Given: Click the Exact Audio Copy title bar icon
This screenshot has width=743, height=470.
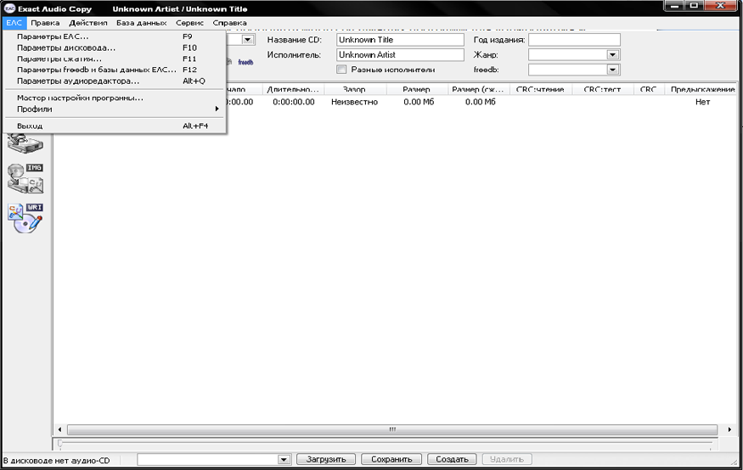Looking at the screenshot, I should click(9, 8).
